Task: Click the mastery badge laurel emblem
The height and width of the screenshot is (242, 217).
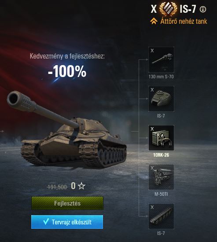Action: (x=168, y=9)
